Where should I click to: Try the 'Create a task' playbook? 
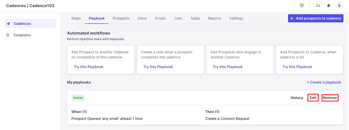(158, 67)
